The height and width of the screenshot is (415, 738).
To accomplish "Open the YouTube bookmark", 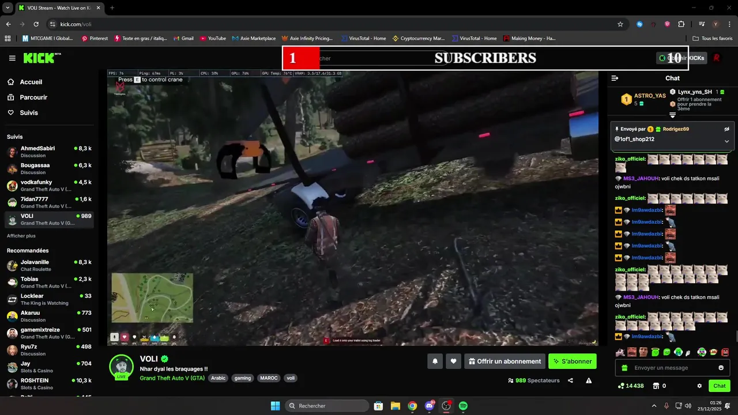I will point(213,38).
